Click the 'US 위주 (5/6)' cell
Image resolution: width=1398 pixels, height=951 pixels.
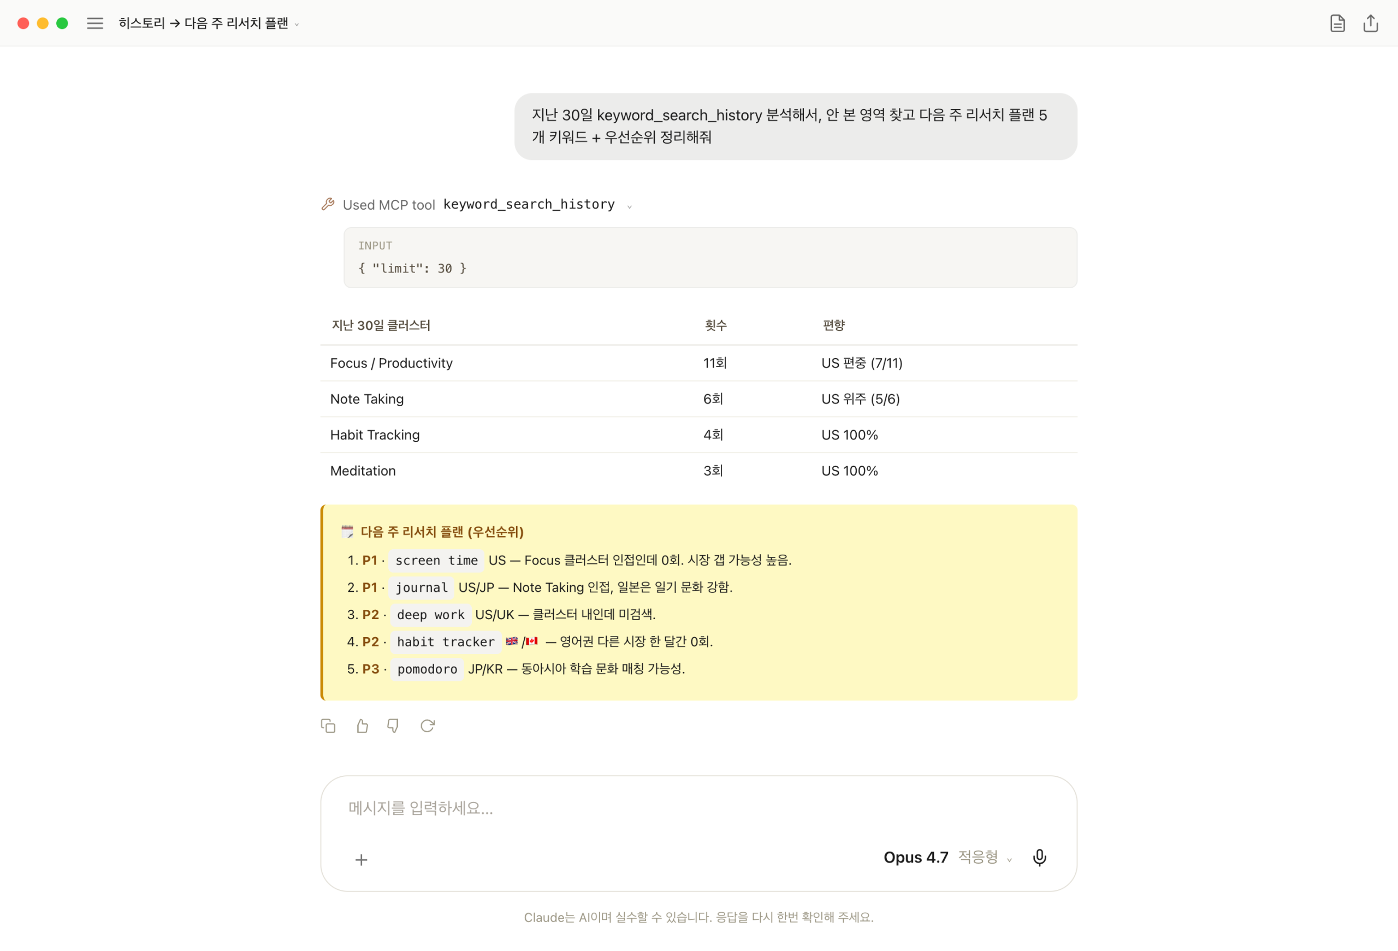click(860, 400)
